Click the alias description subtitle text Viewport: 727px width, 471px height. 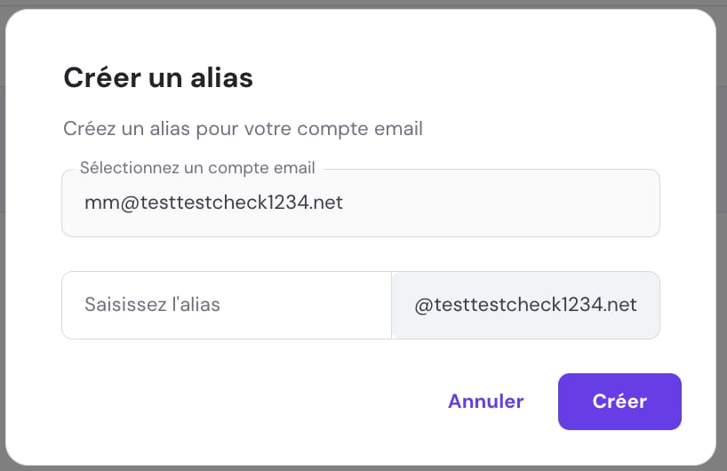[243, 129]
